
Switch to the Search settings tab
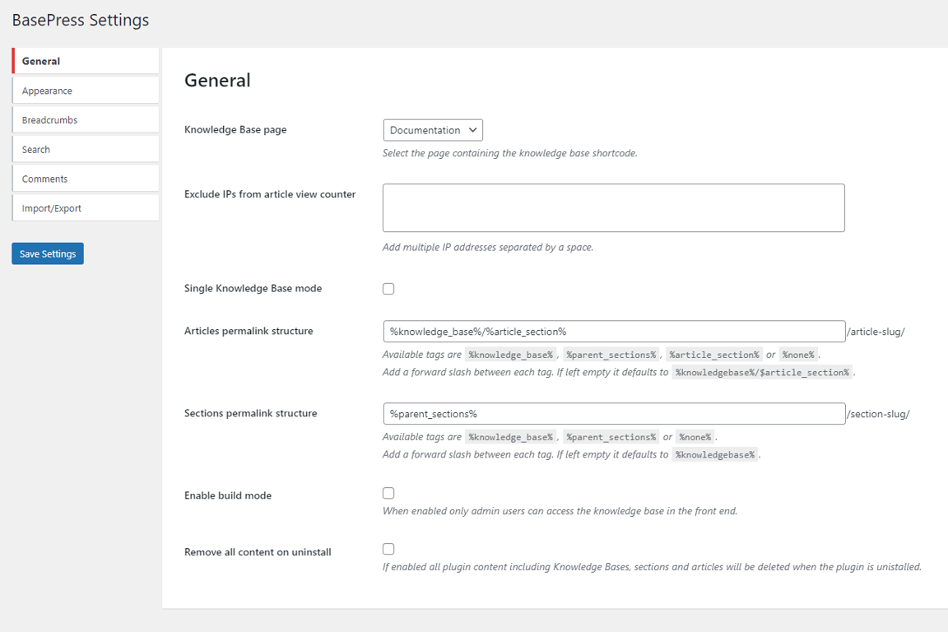click(x=35, y=149)
